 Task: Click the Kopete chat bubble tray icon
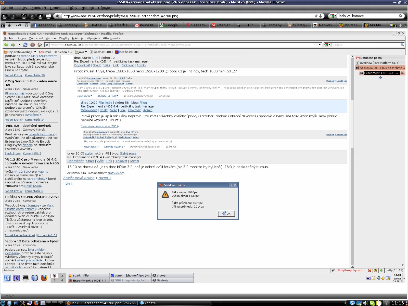tap(352, 303)
